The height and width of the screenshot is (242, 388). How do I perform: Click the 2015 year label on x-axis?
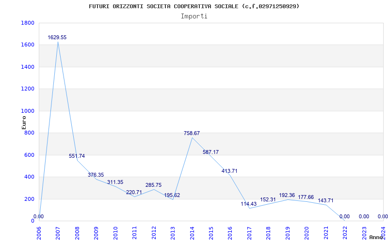pyautogui.click(x=211, y=233)
